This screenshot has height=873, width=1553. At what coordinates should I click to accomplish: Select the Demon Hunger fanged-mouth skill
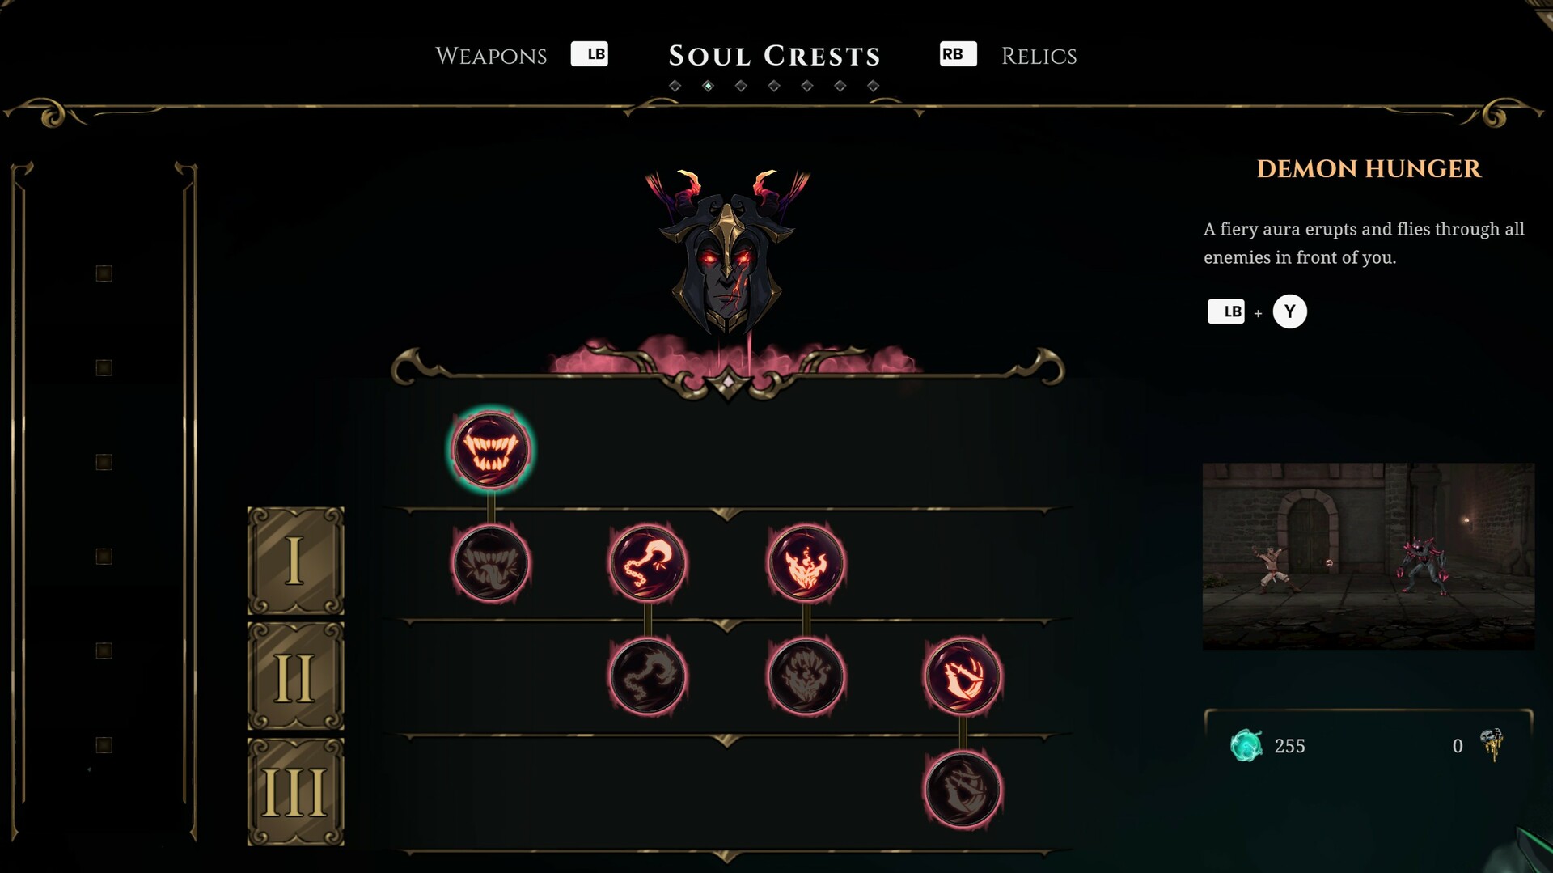tap(490, 449)
